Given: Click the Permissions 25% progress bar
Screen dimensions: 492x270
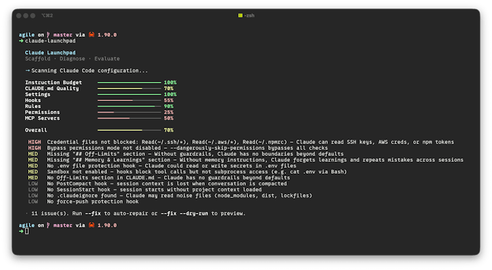Looking at the screenshot, I should click(129, 112).
